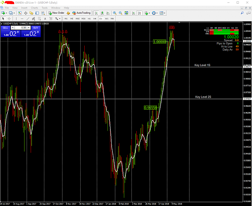Open the Insert menu

point(24,8)
